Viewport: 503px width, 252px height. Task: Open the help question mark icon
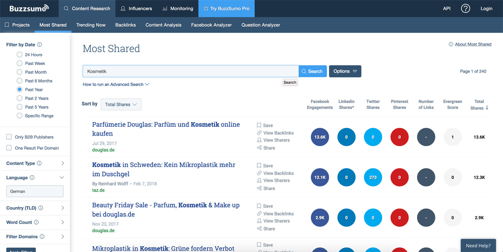pos(465,8)
